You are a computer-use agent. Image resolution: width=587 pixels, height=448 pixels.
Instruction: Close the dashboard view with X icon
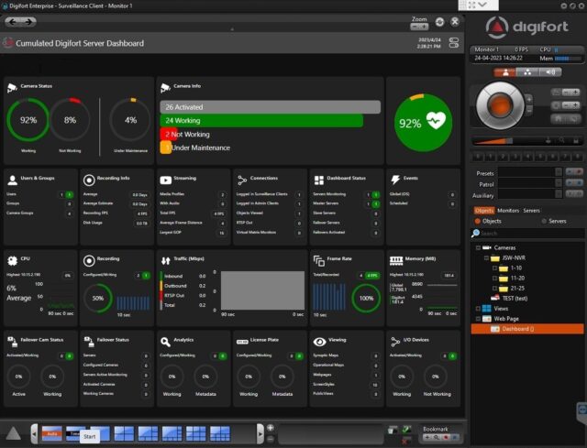point(455,22)
